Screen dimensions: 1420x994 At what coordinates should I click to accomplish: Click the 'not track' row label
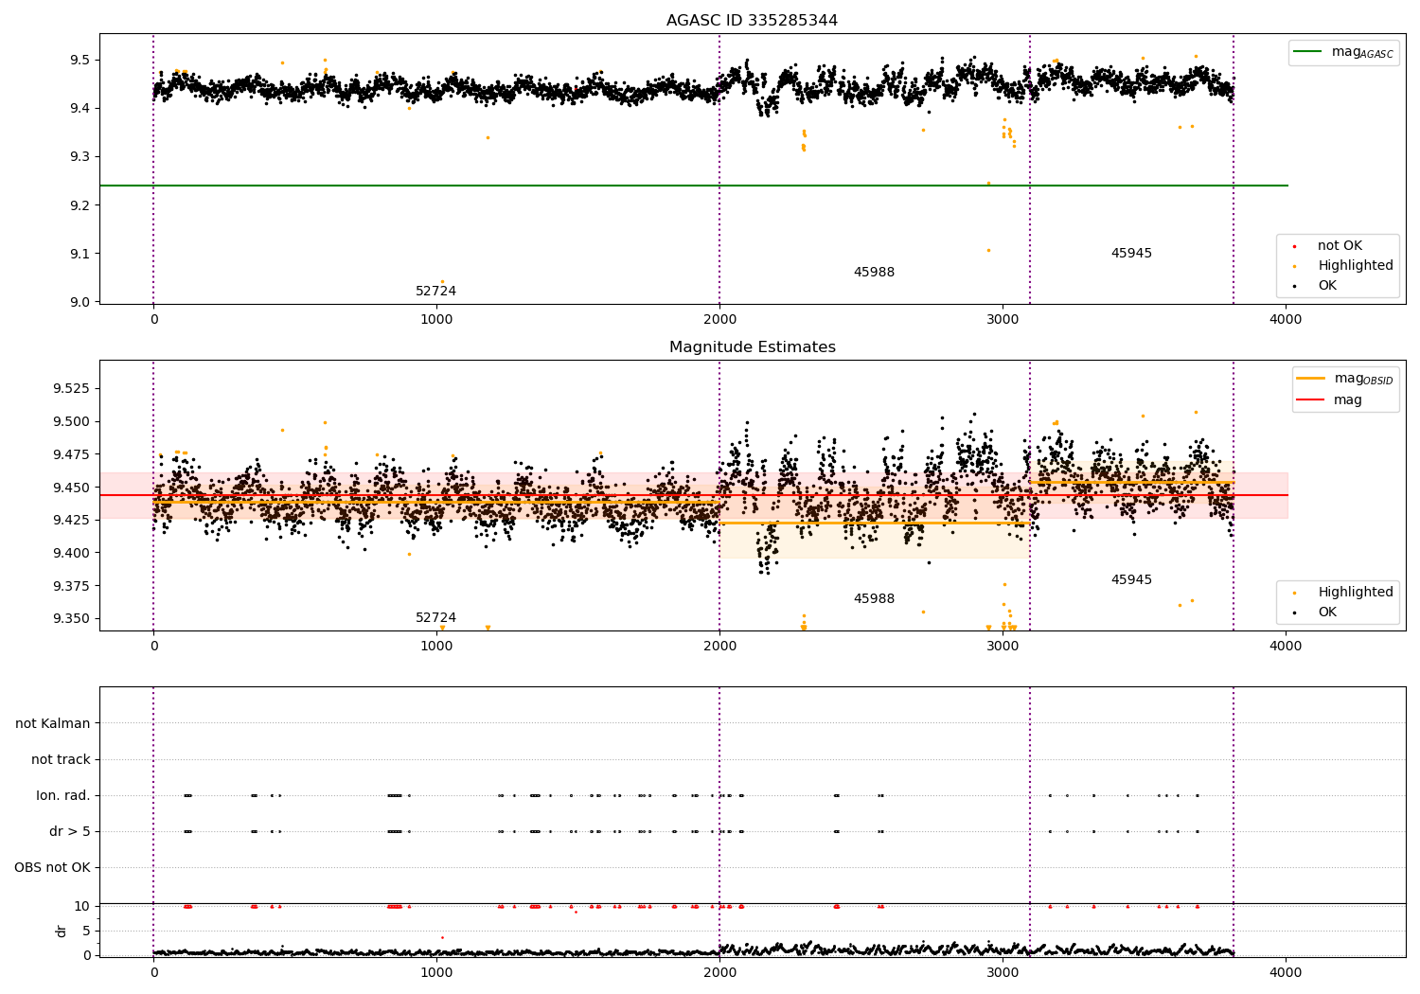61,760
